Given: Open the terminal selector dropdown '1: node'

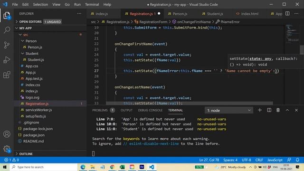Looking at the screenshot, I should 229,110.
